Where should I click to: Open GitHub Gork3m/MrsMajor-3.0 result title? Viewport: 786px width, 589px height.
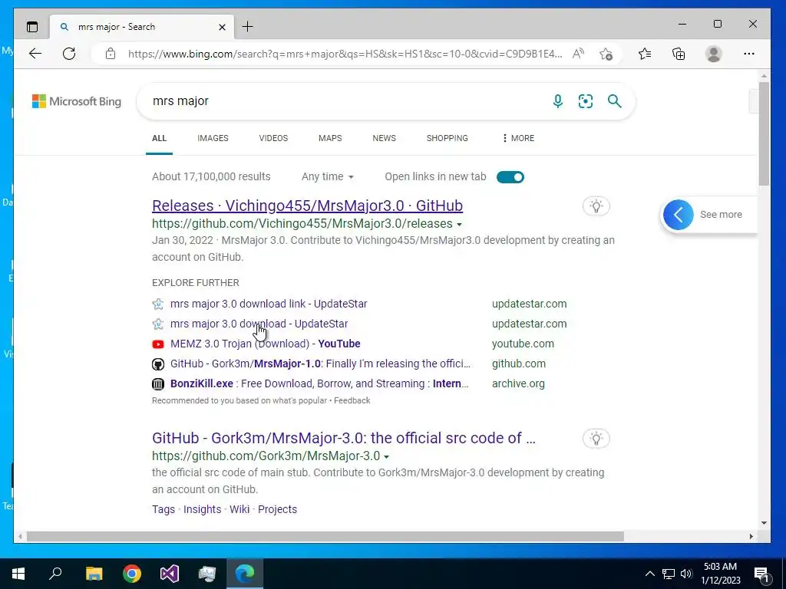(x=344, y=438)
